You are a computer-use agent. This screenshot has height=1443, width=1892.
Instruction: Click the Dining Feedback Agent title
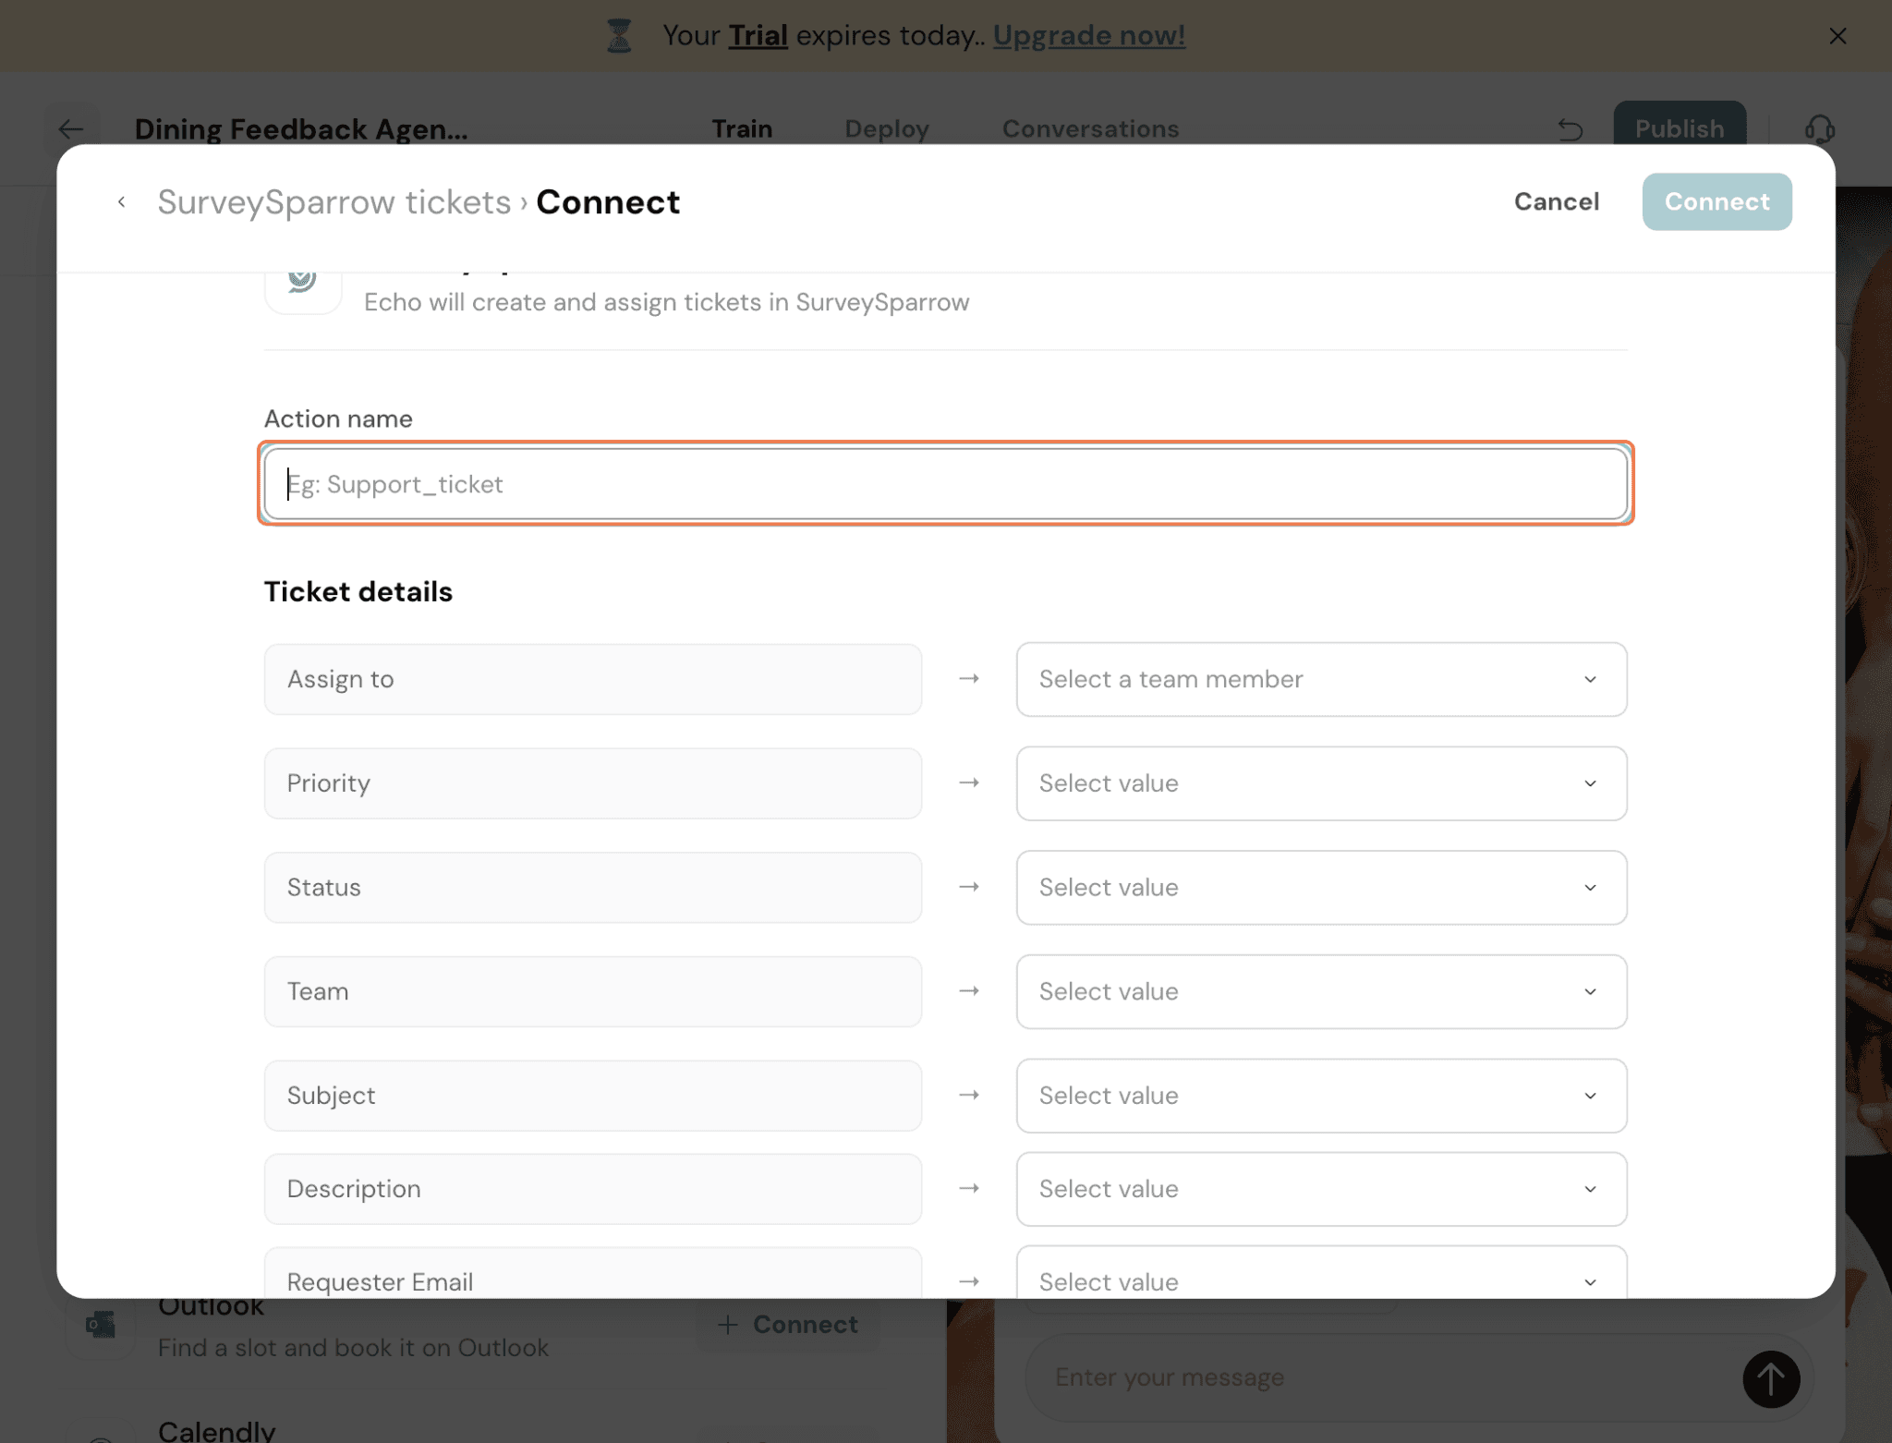coord(301,129)
